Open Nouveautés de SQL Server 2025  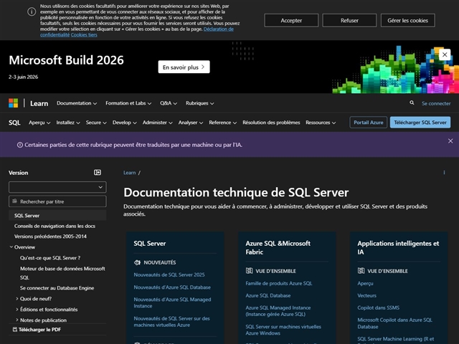[169, 274]
